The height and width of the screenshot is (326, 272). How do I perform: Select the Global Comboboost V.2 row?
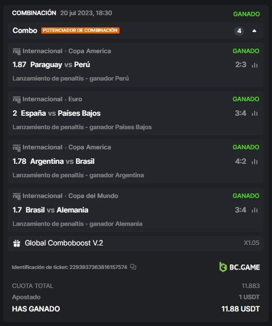click(136, 243)
